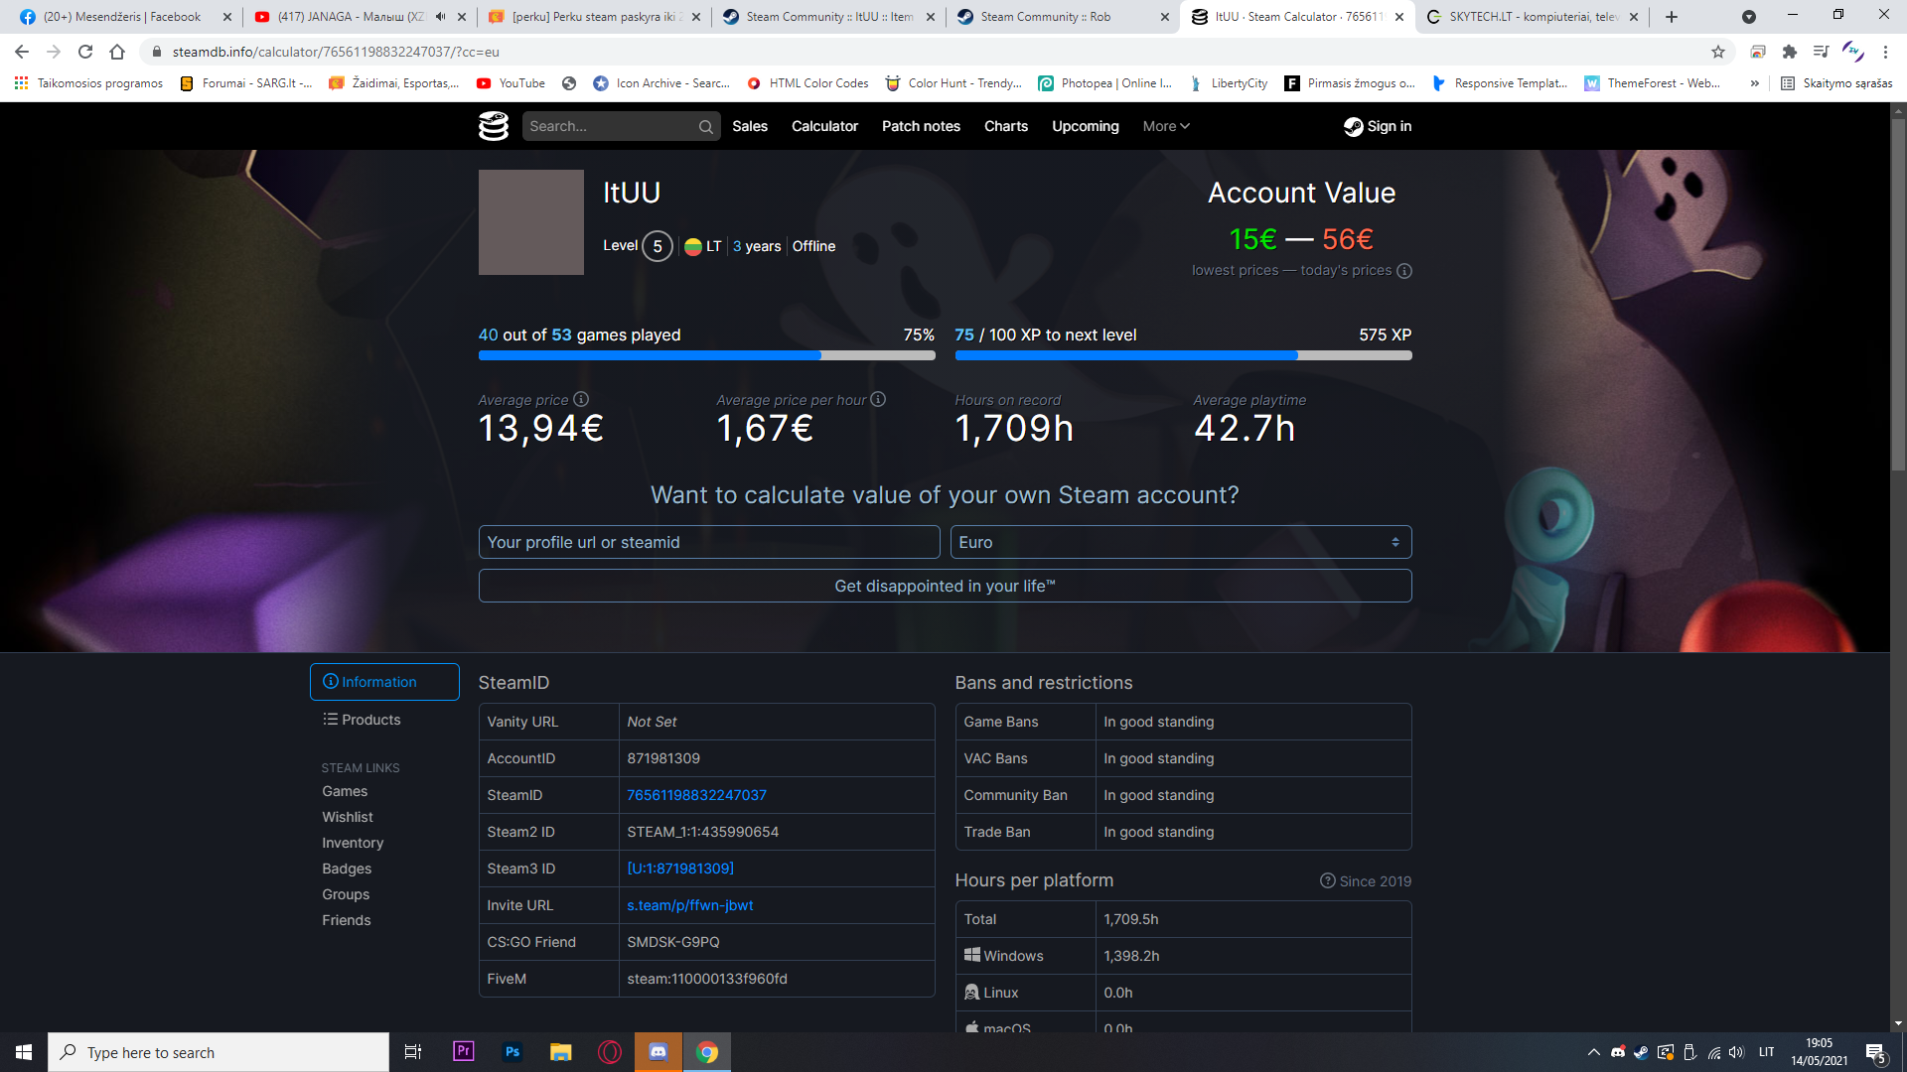The width and height of the screenshot is (1907, 1072).
Task: Click the info icon beside today's prices
Action: tap(1404, 271)
